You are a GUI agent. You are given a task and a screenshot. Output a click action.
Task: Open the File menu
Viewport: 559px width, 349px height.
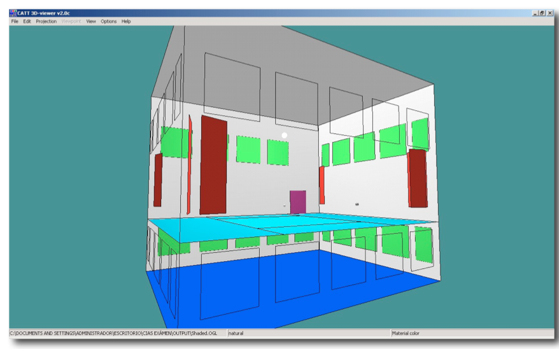[15, 22]
